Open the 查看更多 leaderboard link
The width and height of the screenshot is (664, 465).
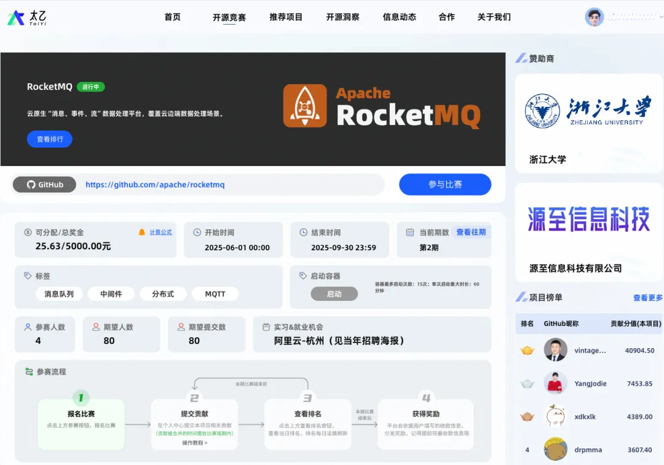pos(648,298)
